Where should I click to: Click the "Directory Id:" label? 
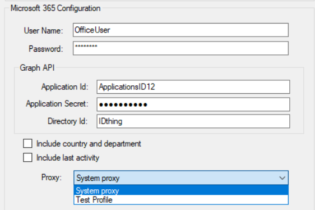(67, 121)
